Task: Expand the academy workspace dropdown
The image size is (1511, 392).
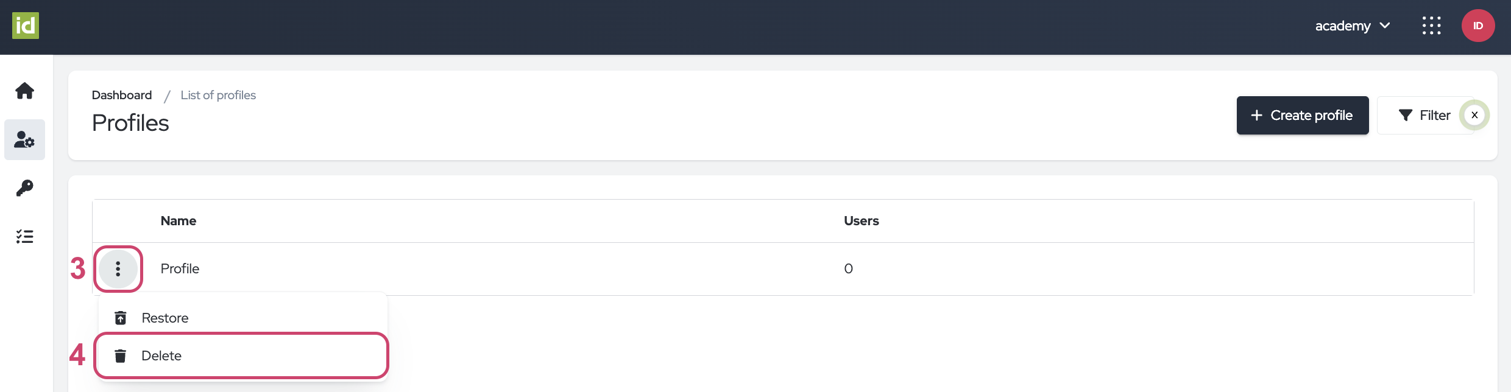Action: click(1343, 26)
